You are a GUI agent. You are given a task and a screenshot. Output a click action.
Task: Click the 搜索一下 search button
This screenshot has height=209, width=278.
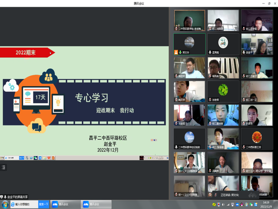(43, 204)
